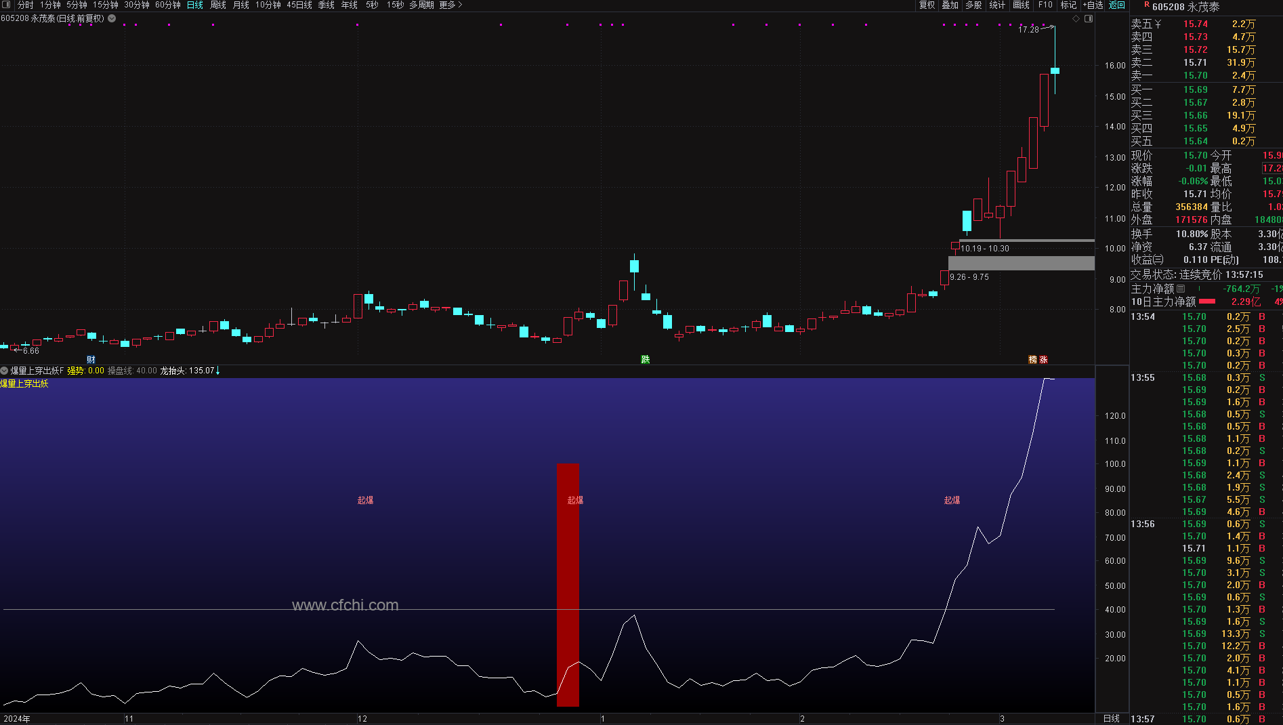Click the 统计 statistics button
The width and height of the screenshot is (1283, 725).
click(997, 5)
